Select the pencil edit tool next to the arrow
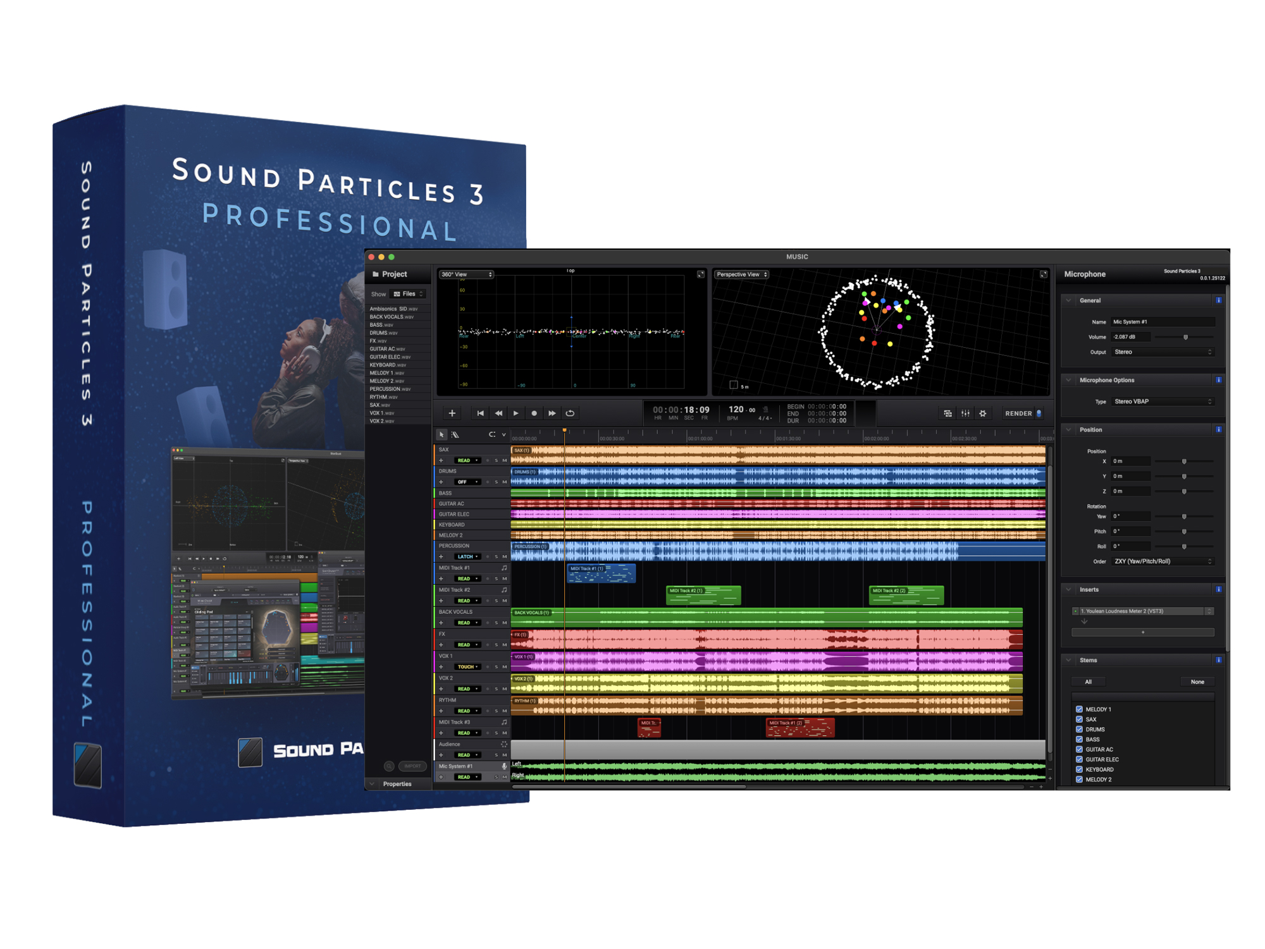The image size is (1265, 949). 455,434
